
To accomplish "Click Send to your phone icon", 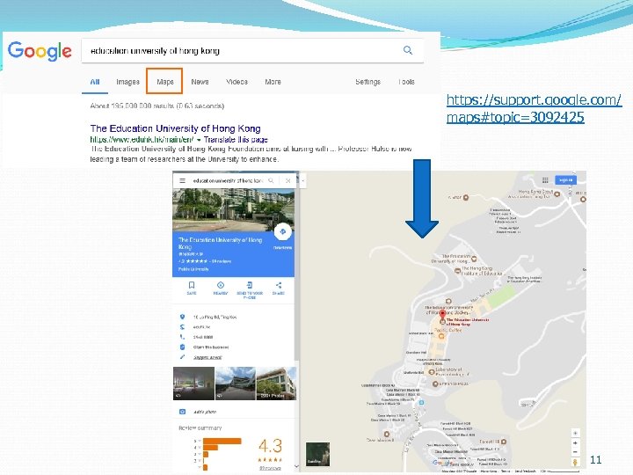I will (x=250, y=285).
